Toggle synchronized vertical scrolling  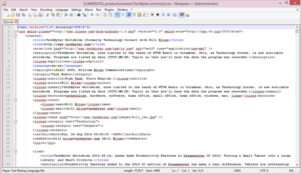[x=104, y=15]
